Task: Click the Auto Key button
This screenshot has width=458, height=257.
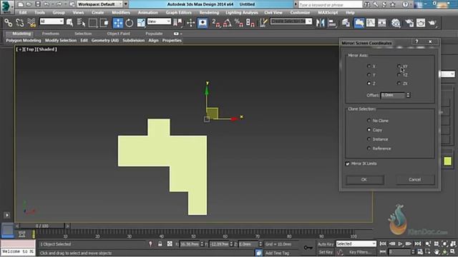Action: point(326,244)
